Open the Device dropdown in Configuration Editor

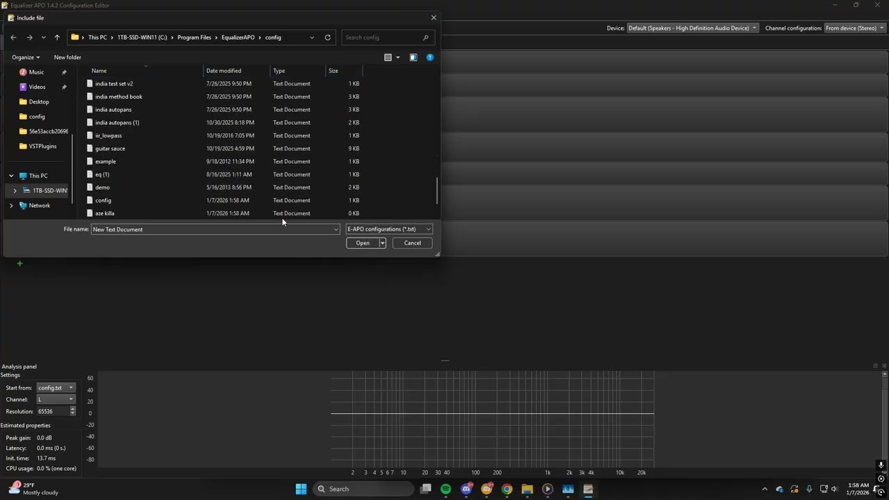pyautogui.click(x=692, y=28)
